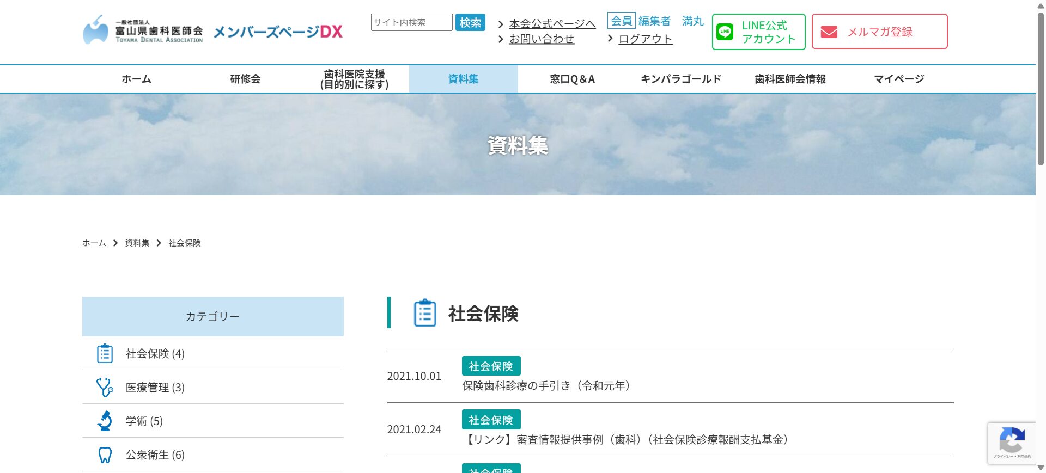Click the ログアウト link
The height and width of the screenshot is (473, 1046).
[646, 39]
